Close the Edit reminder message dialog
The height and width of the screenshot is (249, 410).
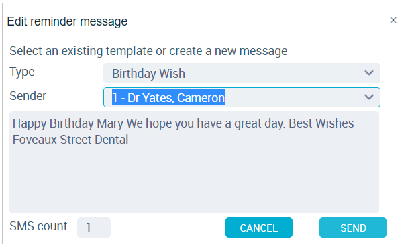pos(393,20)
